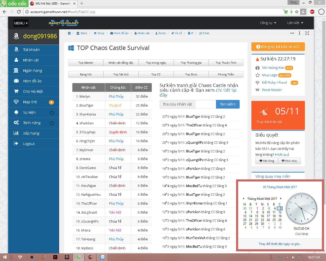Click browser download arrow icon
326x261 pixels.
[x=303, y=12]
